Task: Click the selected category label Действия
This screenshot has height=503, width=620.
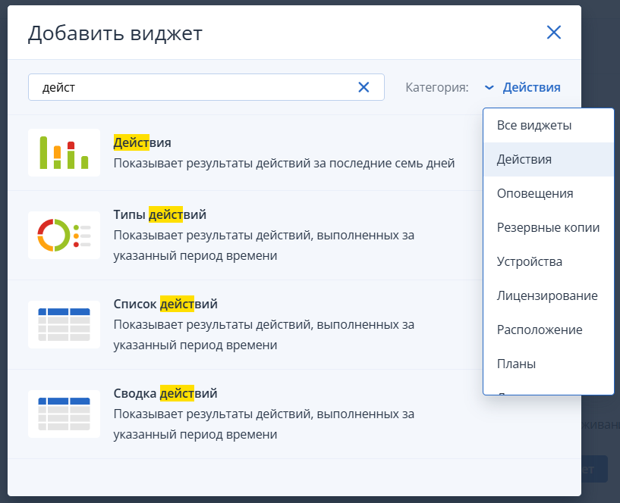Action: 531,87
